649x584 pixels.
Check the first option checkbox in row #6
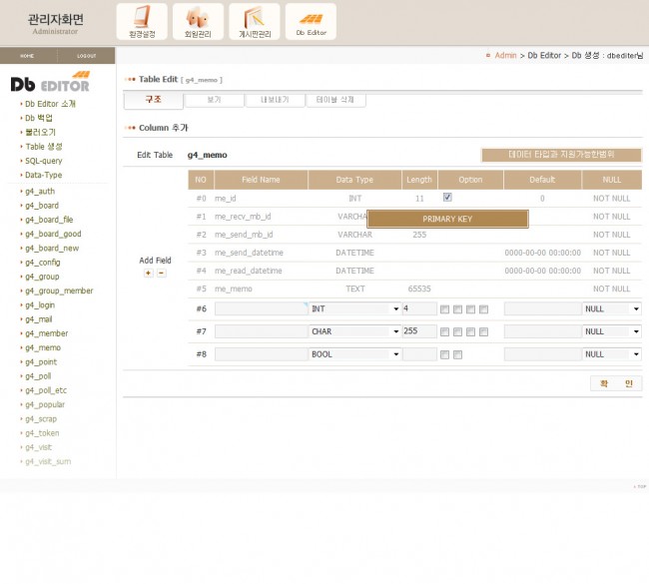445,309
